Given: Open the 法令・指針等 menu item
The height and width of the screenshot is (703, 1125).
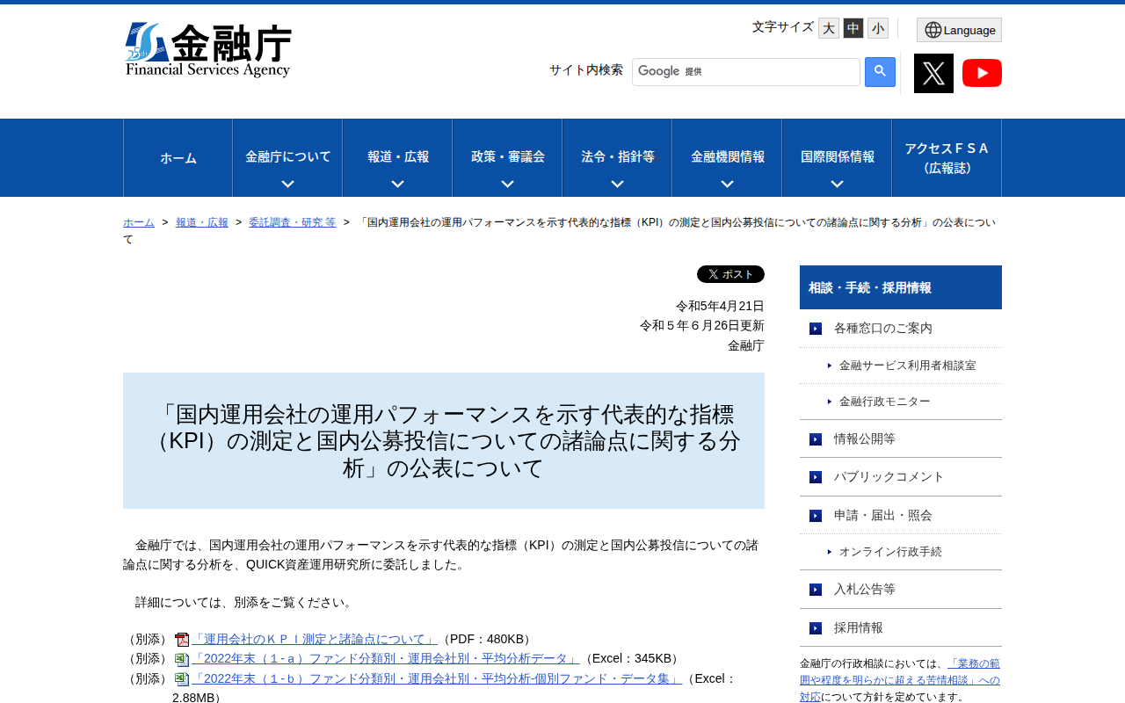Looking at the screenshot, I should point(616,157).
